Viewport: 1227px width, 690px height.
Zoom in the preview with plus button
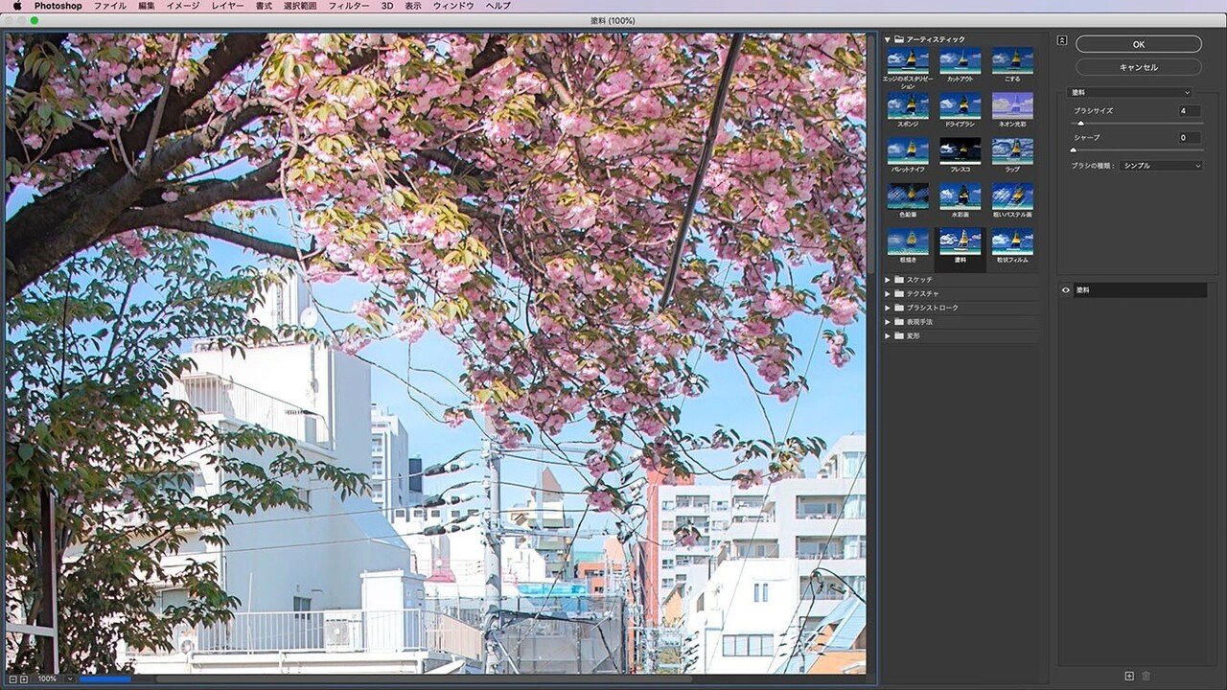tap(24, 678)
